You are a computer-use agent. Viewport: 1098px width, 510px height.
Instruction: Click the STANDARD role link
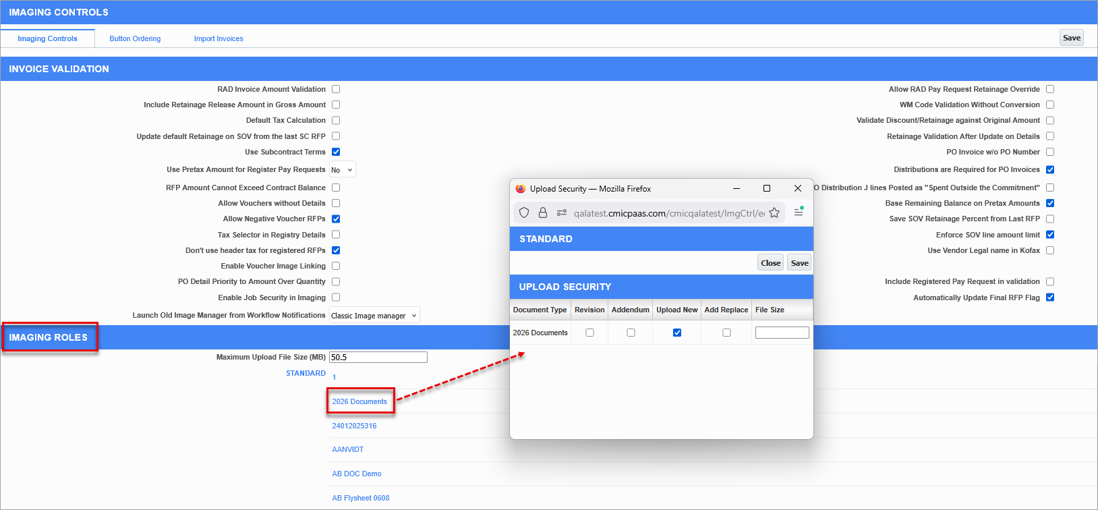(x=306, y=373)
